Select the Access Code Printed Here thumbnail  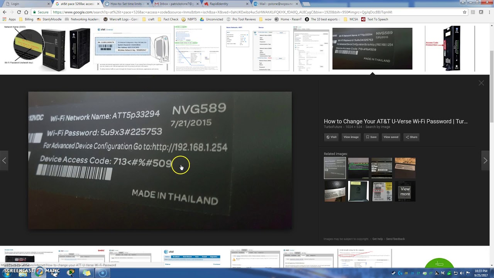tap(450, 48)
